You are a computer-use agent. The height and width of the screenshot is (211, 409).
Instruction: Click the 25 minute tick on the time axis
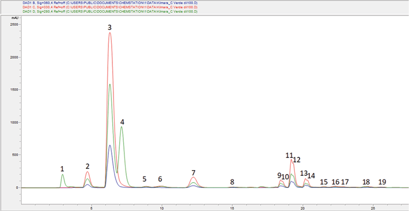373,208
